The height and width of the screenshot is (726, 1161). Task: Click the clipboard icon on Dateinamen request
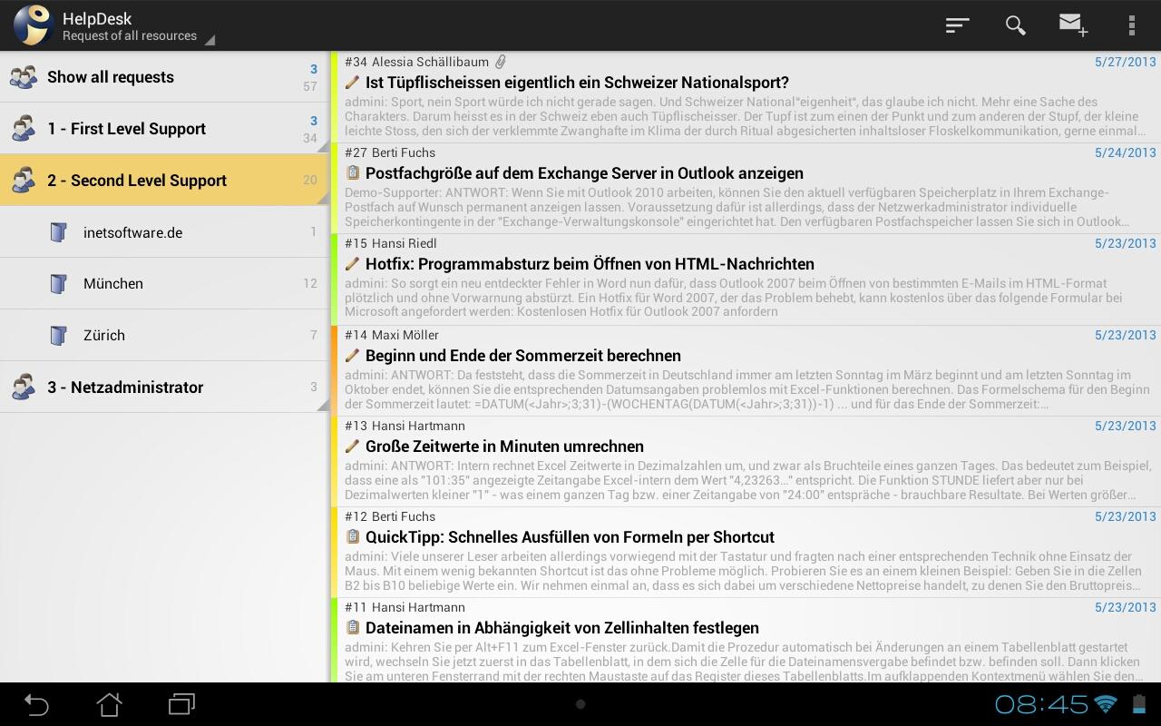pos(353,627)
